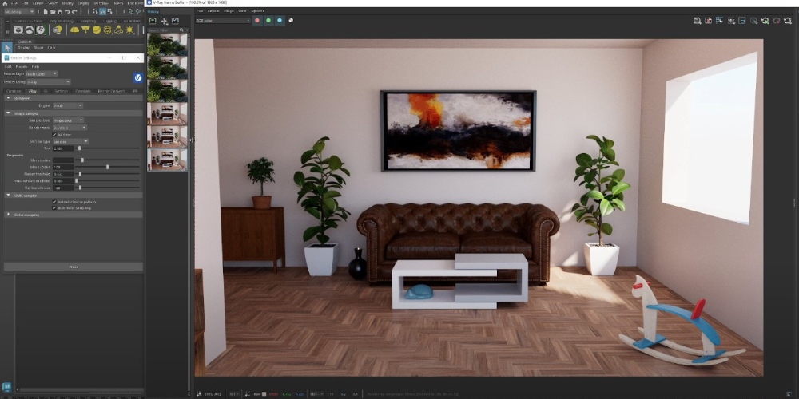Image resolution: width=799 pixels, height=399 pixels.
Task: Click the blue channel circle in frame buffer
Action: (x=280, y=21)
